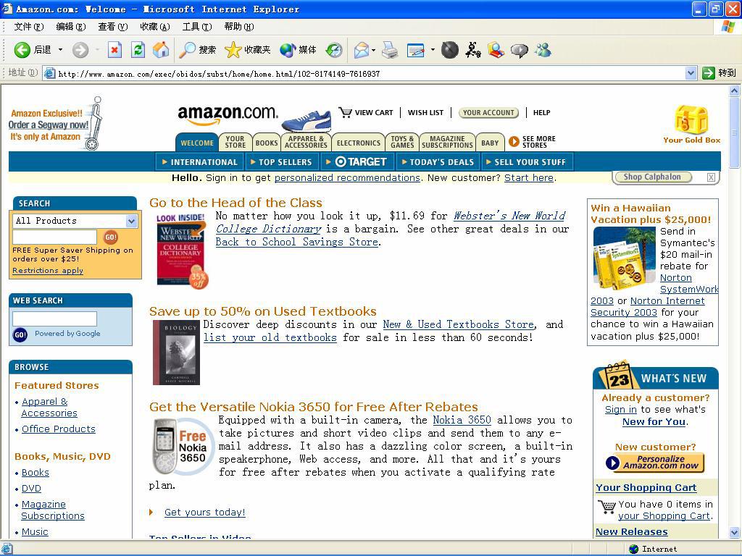The width and height of the screenshot is (742, 556).
Task: Click the Web Search input field
Action: click(x=54, y=319)
